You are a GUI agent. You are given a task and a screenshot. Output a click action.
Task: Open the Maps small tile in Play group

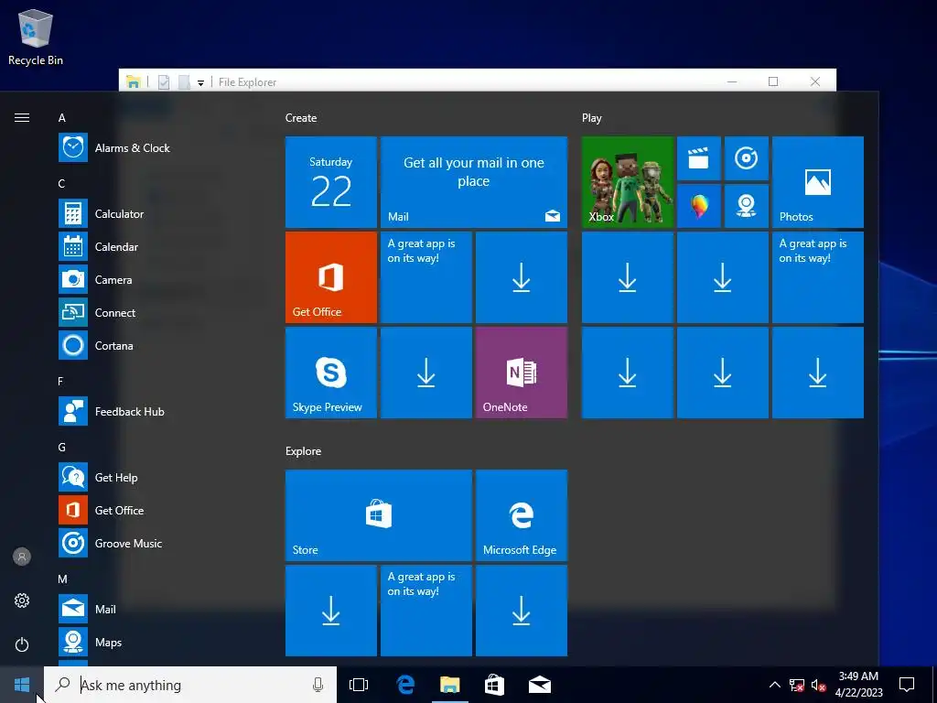click(x=747, y=206)
